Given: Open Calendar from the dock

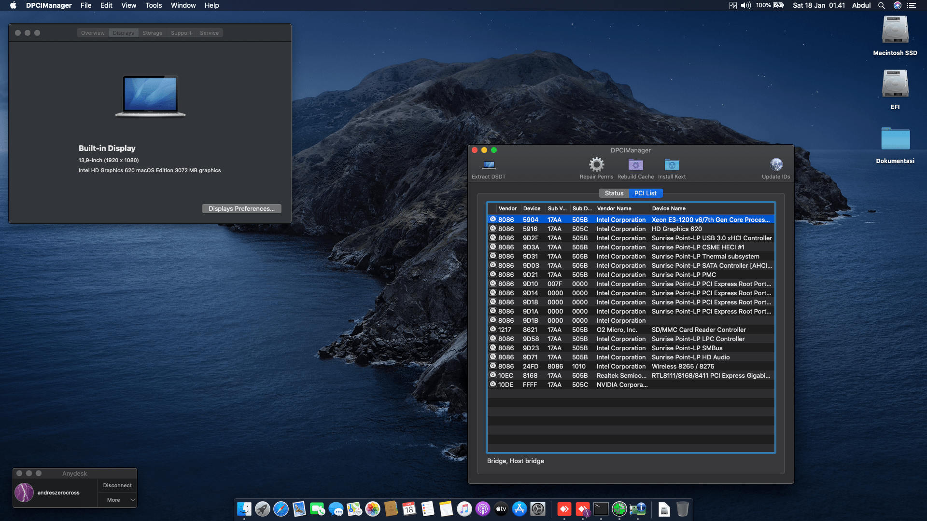Looking at the screenshot, I should 409,509.
